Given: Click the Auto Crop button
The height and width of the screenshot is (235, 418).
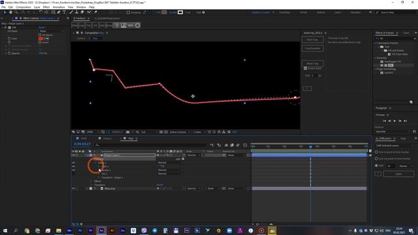Looking at the screenshot, I should (313, 40).
